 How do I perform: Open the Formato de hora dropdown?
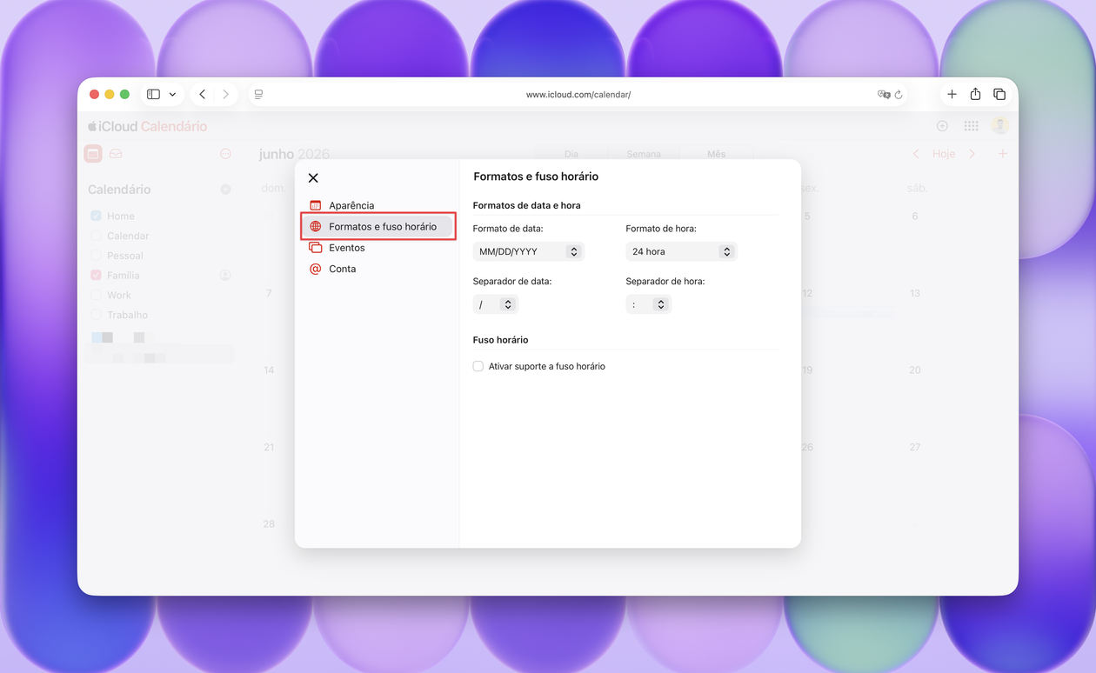(681, 251)
